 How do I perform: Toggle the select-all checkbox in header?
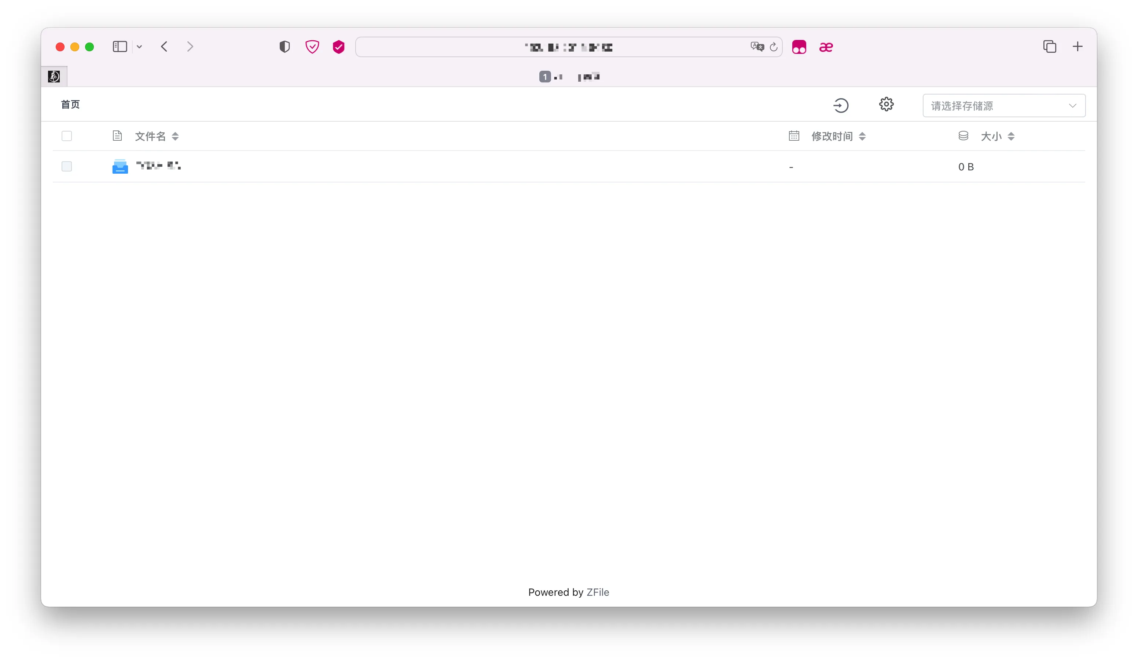pos(67,136)
